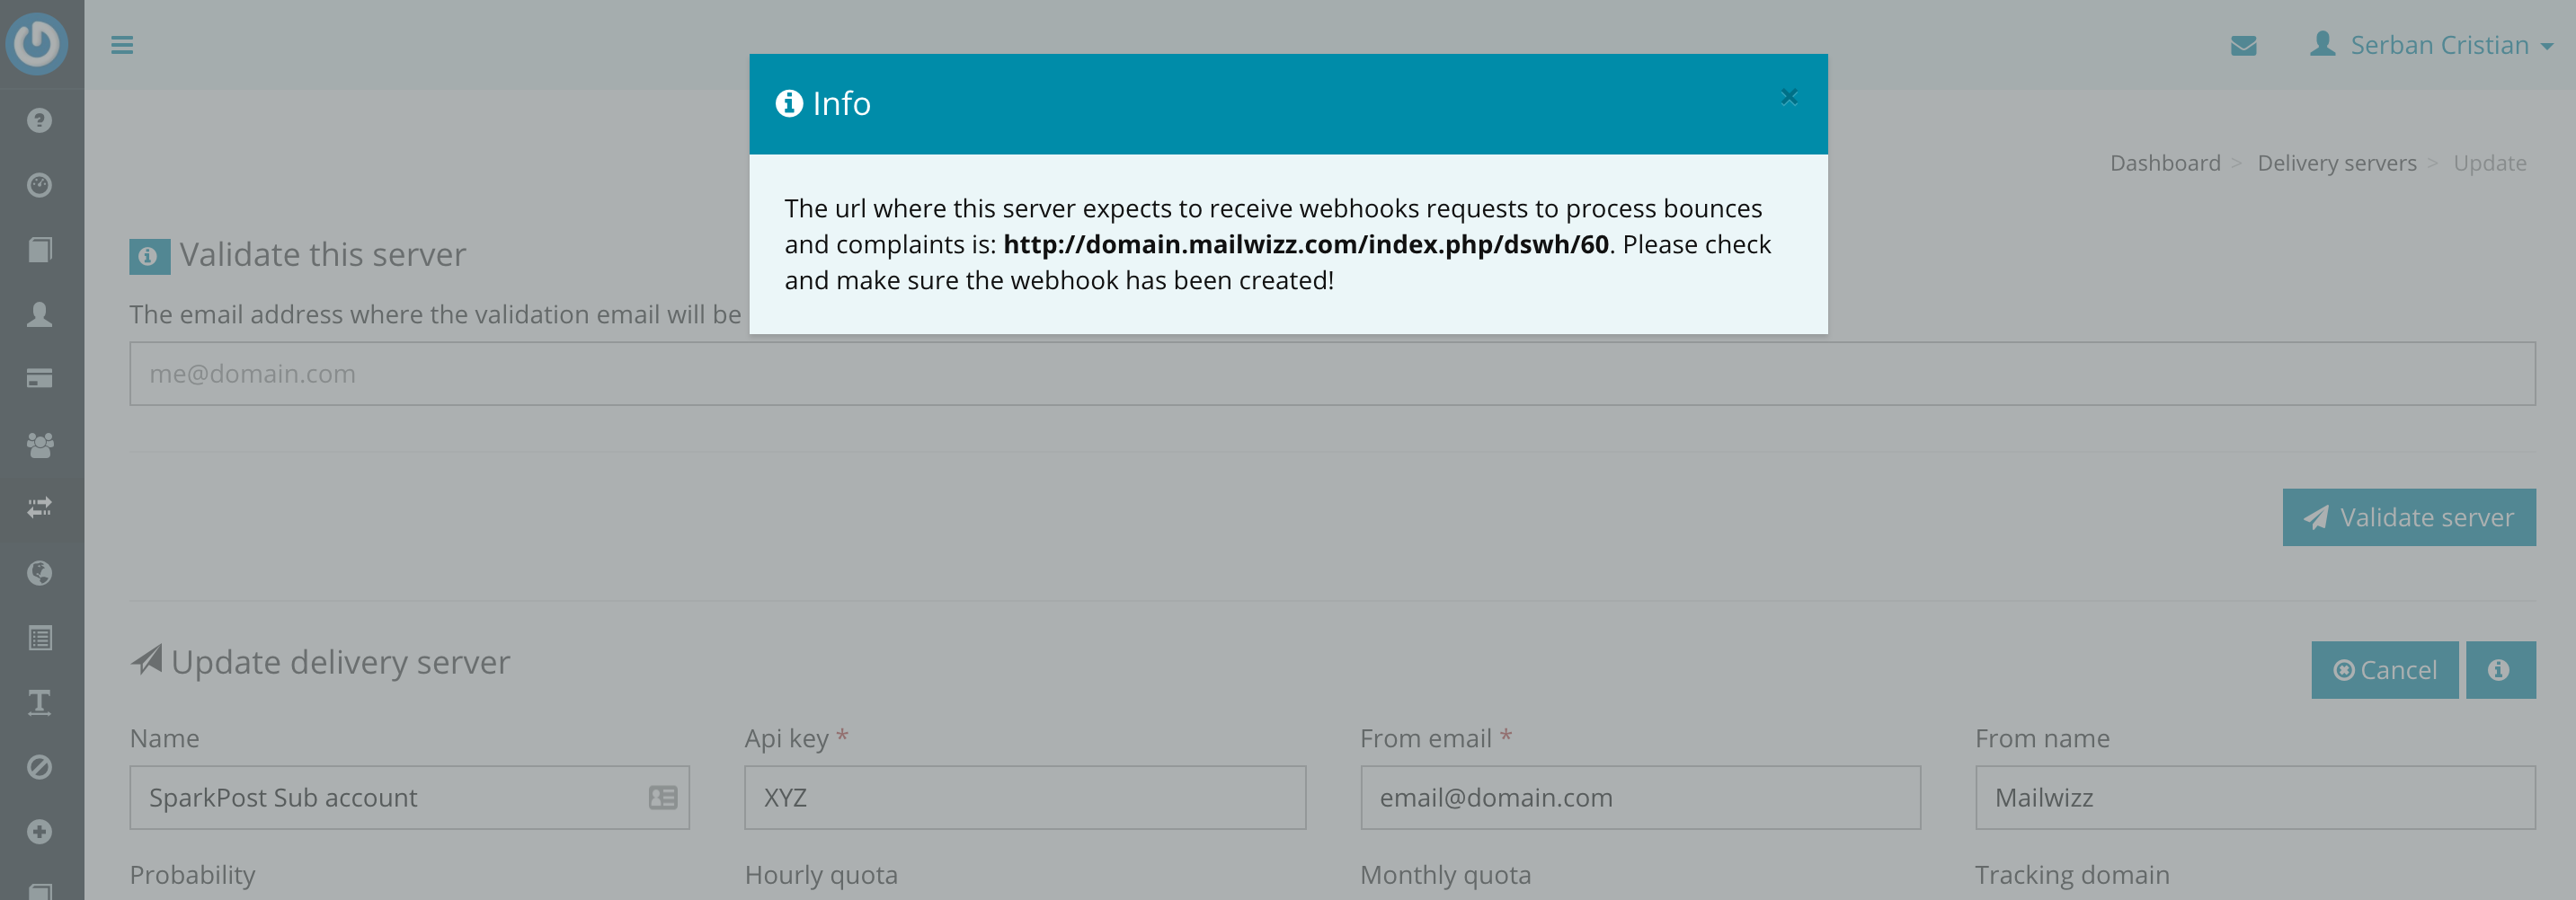Go to Delivery servers breadcrumb link
The image size is (2576, 900).
(2336, 163)
